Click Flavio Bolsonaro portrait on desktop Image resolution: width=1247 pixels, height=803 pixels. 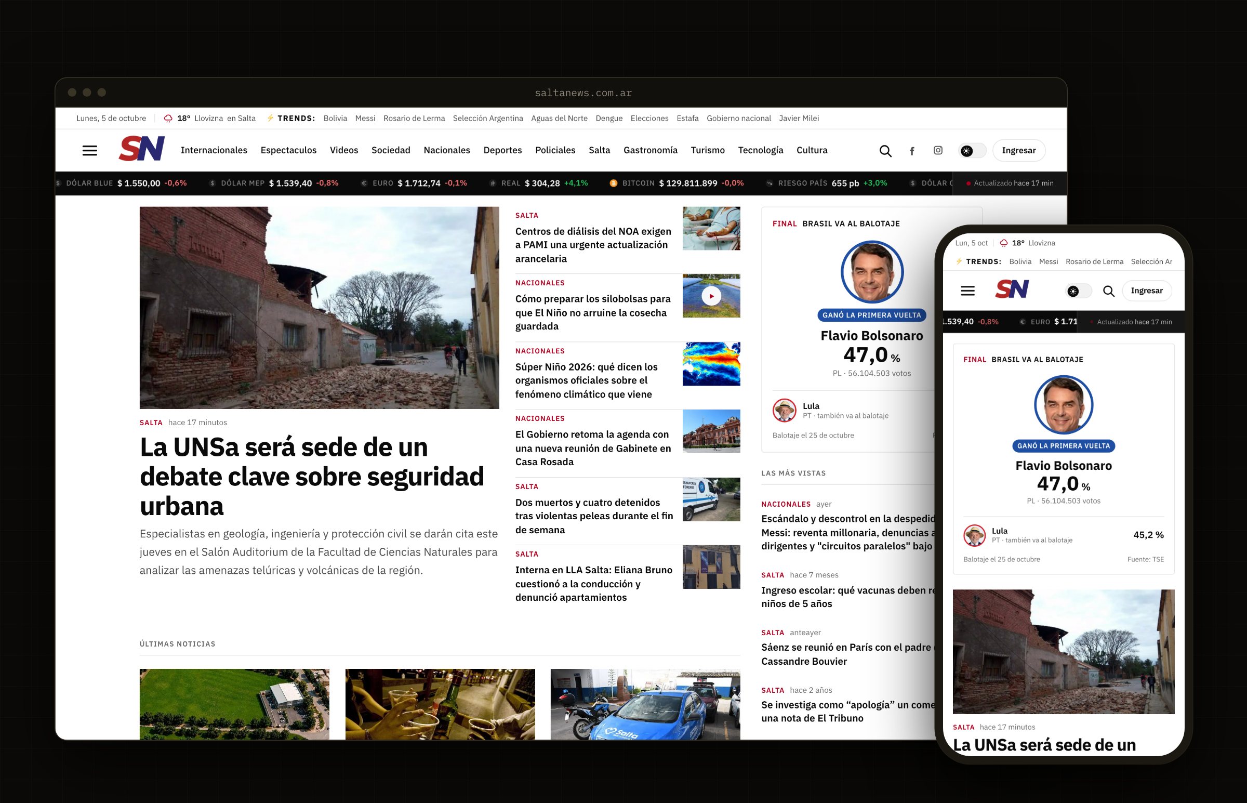(872, 272)
